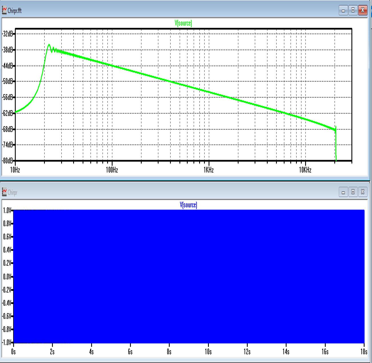Click the 1KHz frequency axis label
372x363 pixels.
(209, 170)
